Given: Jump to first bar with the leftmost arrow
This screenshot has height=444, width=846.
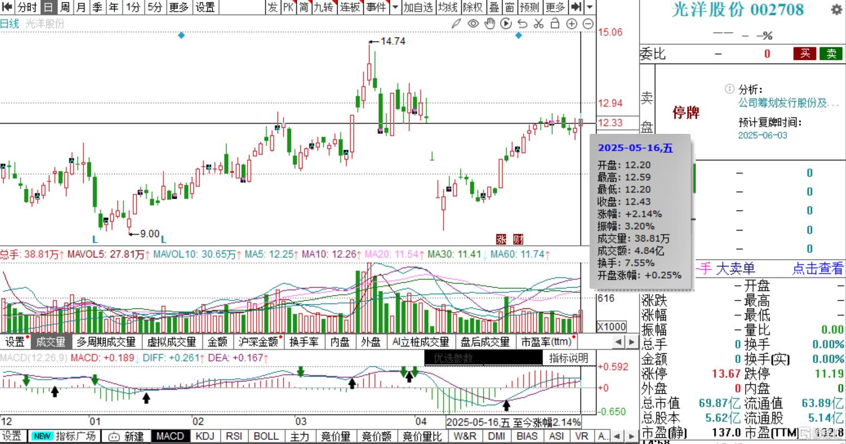Looking at the screenshot, I should [7, 7].
